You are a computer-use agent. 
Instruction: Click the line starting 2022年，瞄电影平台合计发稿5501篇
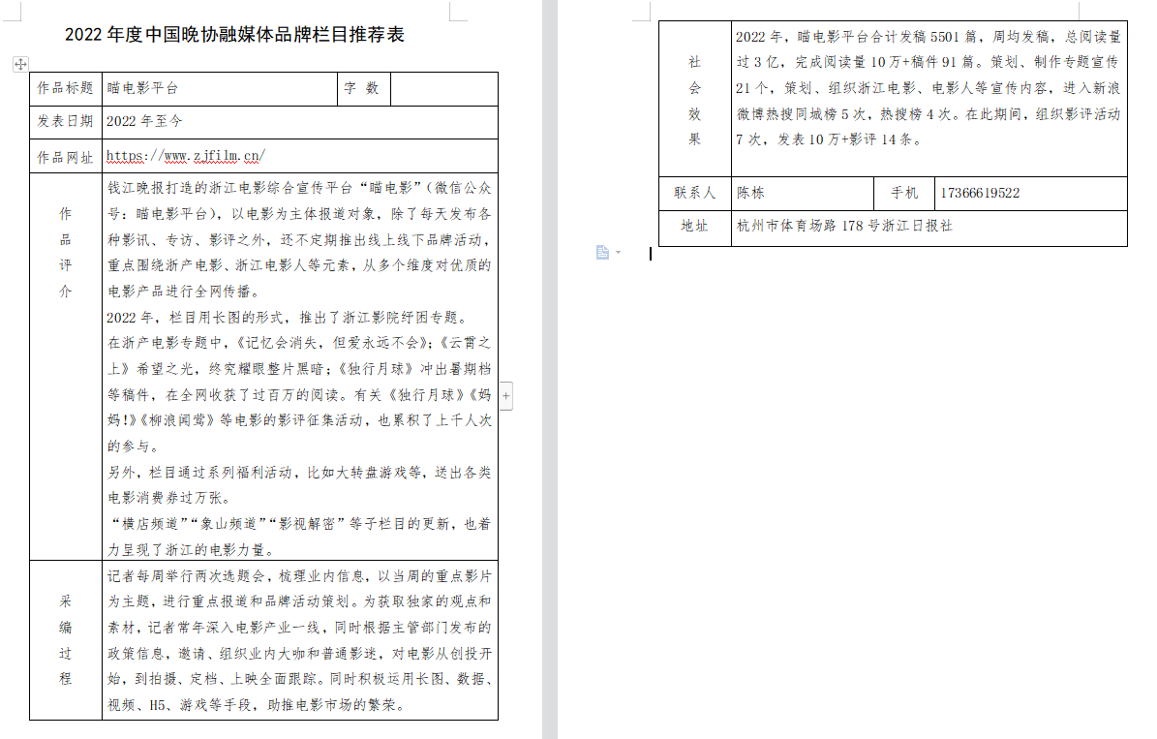(929, 36)
